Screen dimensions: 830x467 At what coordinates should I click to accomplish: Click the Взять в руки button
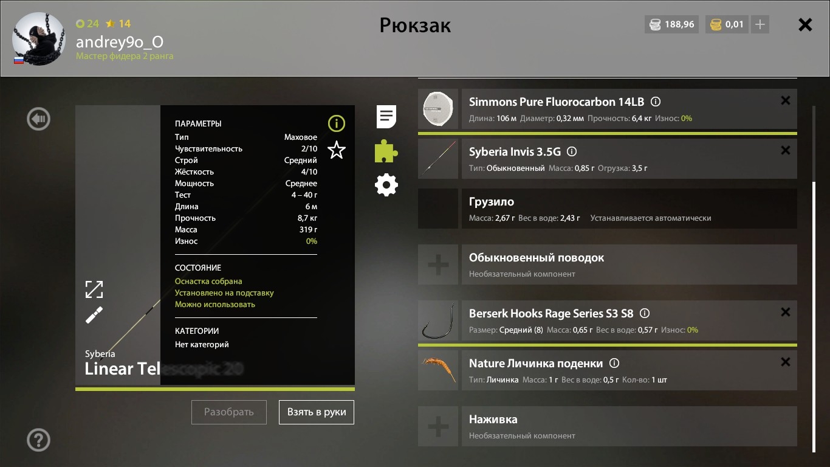[317, 412]
